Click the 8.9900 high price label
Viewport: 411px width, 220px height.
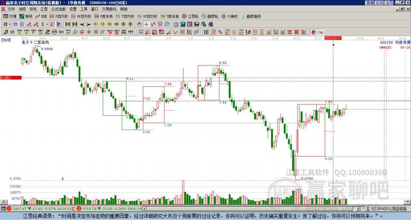click(x=47, y=49)
